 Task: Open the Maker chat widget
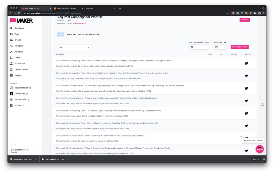(x=260, y=149)
